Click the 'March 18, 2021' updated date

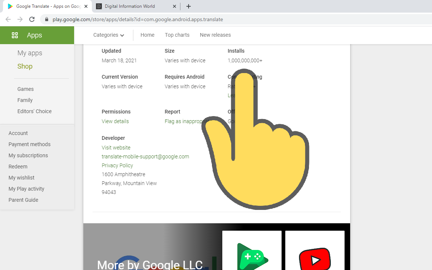pos(119,60)
